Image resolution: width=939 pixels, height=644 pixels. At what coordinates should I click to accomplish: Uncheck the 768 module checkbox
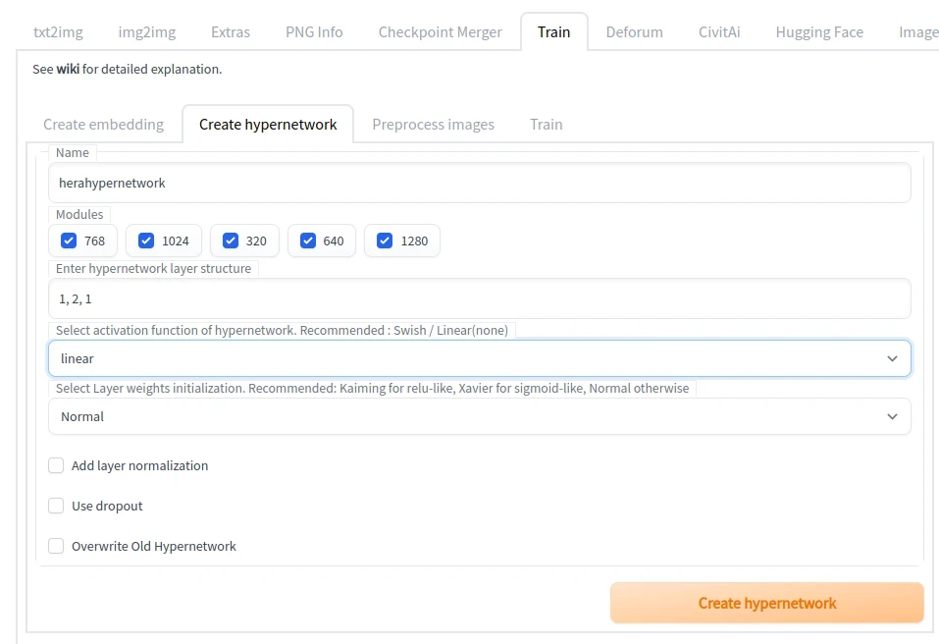click(69, 241)
